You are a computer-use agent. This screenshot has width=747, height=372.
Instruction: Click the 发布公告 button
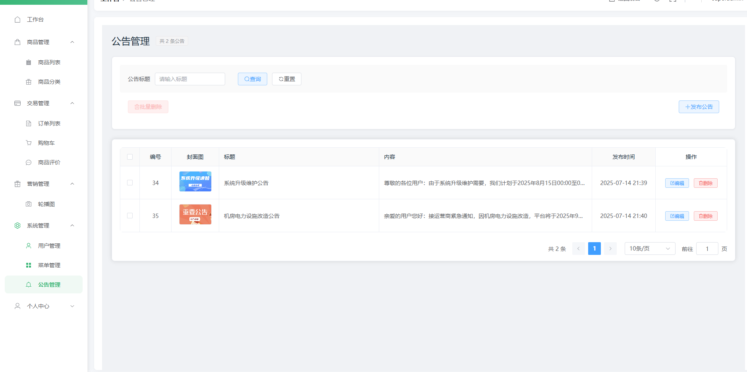699,107
